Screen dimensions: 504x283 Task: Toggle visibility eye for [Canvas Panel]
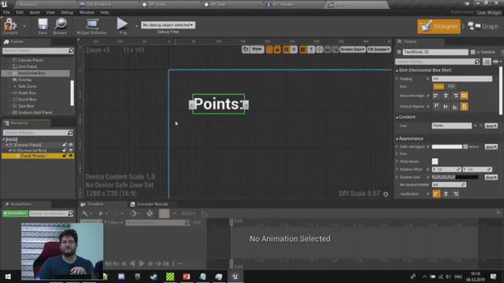[x=71, y=145]
